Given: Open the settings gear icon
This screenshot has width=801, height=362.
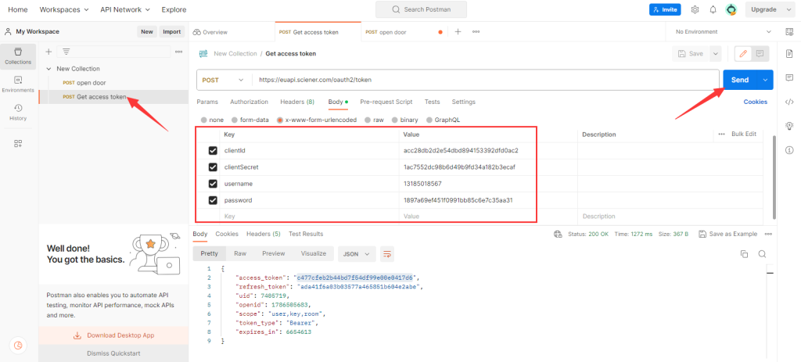Looking at the screenshot, I should coord(695,9).
